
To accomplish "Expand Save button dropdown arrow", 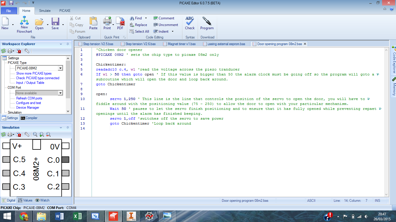I will 63,25.
